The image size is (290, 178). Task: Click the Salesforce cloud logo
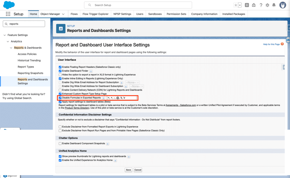click(x=9, y=5)
